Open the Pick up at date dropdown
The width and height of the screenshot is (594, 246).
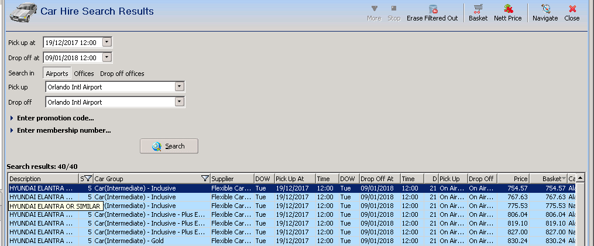(x=107, y=43)
